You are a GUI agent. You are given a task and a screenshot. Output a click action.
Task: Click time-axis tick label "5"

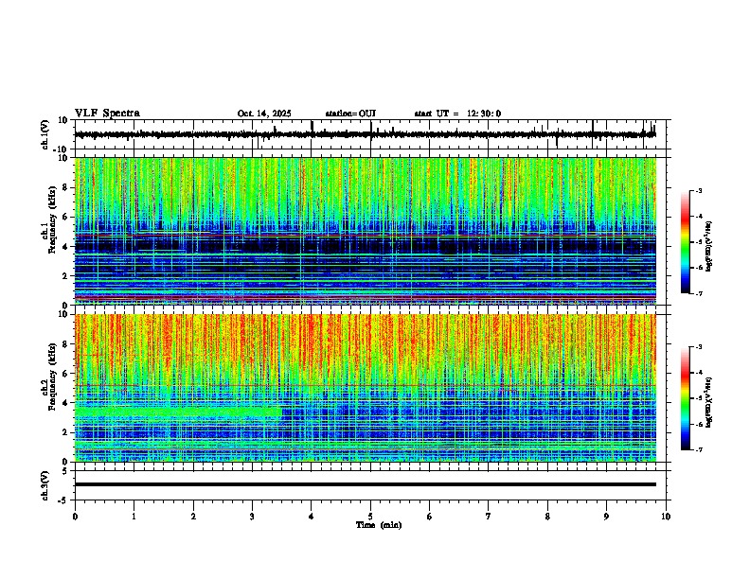(x=370, y=517)
